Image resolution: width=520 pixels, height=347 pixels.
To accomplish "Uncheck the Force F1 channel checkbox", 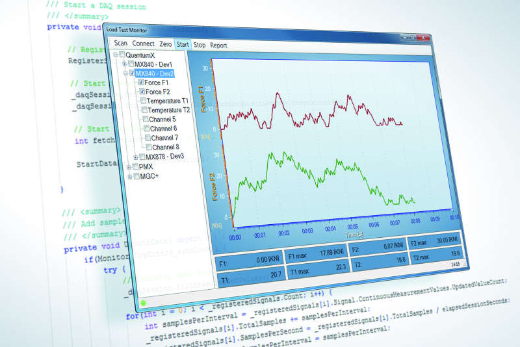I will tap(142, 83).
